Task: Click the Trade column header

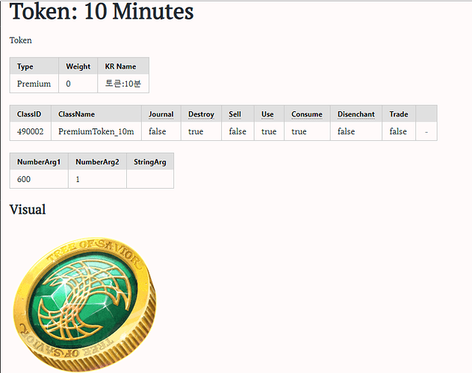Action: (399, 114)
